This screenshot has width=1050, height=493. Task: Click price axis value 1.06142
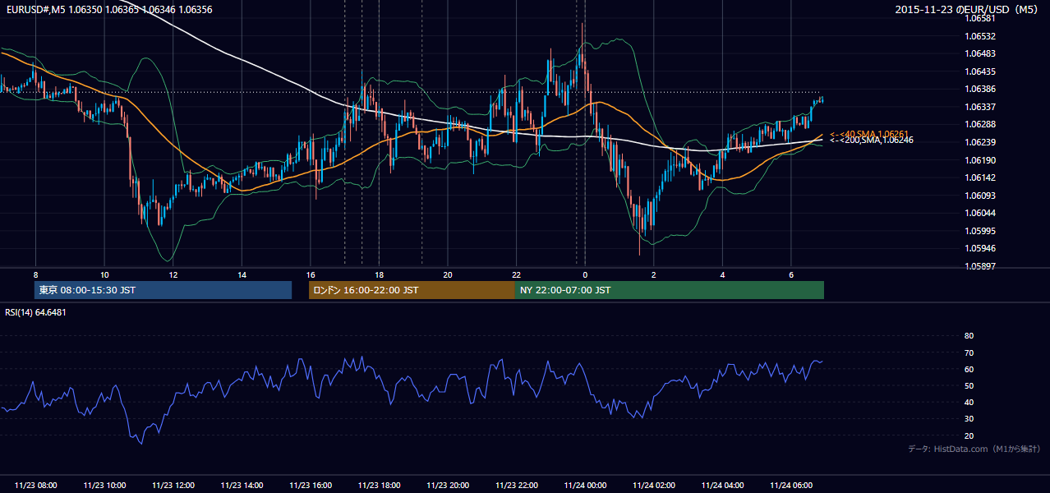click(979, 177)
